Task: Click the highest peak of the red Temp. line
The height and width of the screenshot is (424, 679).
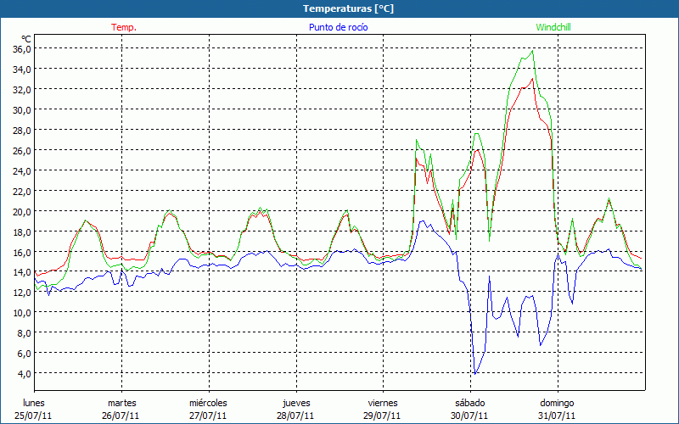Action: pos(532,79)
